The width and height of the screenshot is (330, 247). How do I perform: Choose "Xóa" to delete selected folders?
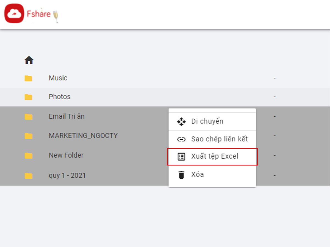[x=197, y=175]
